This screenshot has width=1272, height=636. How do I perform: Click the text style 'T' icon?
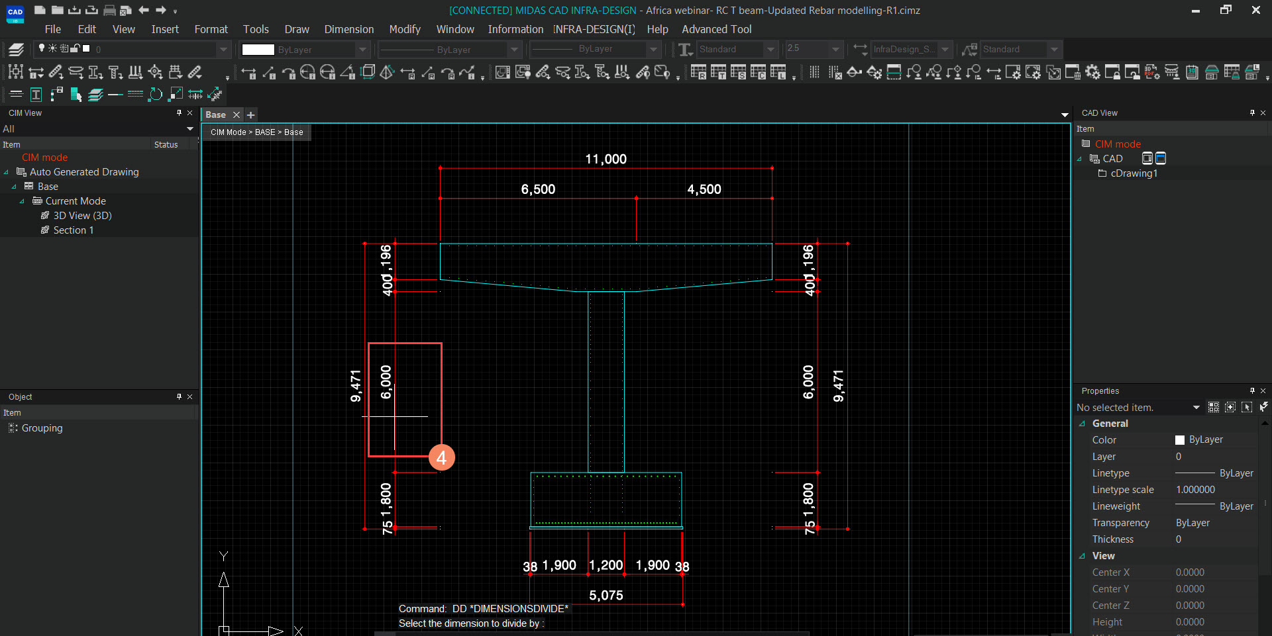(x=686, y=50)
